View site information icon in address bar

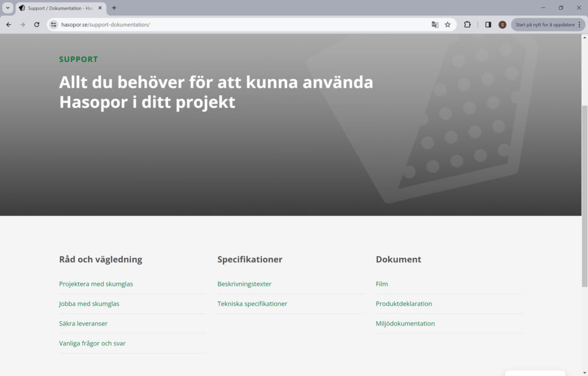[53, 25]
